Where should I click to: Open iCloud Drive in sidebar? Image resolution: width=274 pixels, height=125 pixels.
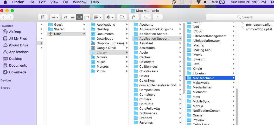point(18,45)
